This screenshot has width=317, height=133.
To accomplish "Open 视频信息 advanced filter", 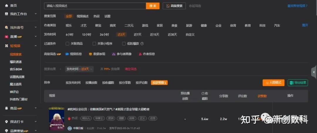I will [74, 54].
